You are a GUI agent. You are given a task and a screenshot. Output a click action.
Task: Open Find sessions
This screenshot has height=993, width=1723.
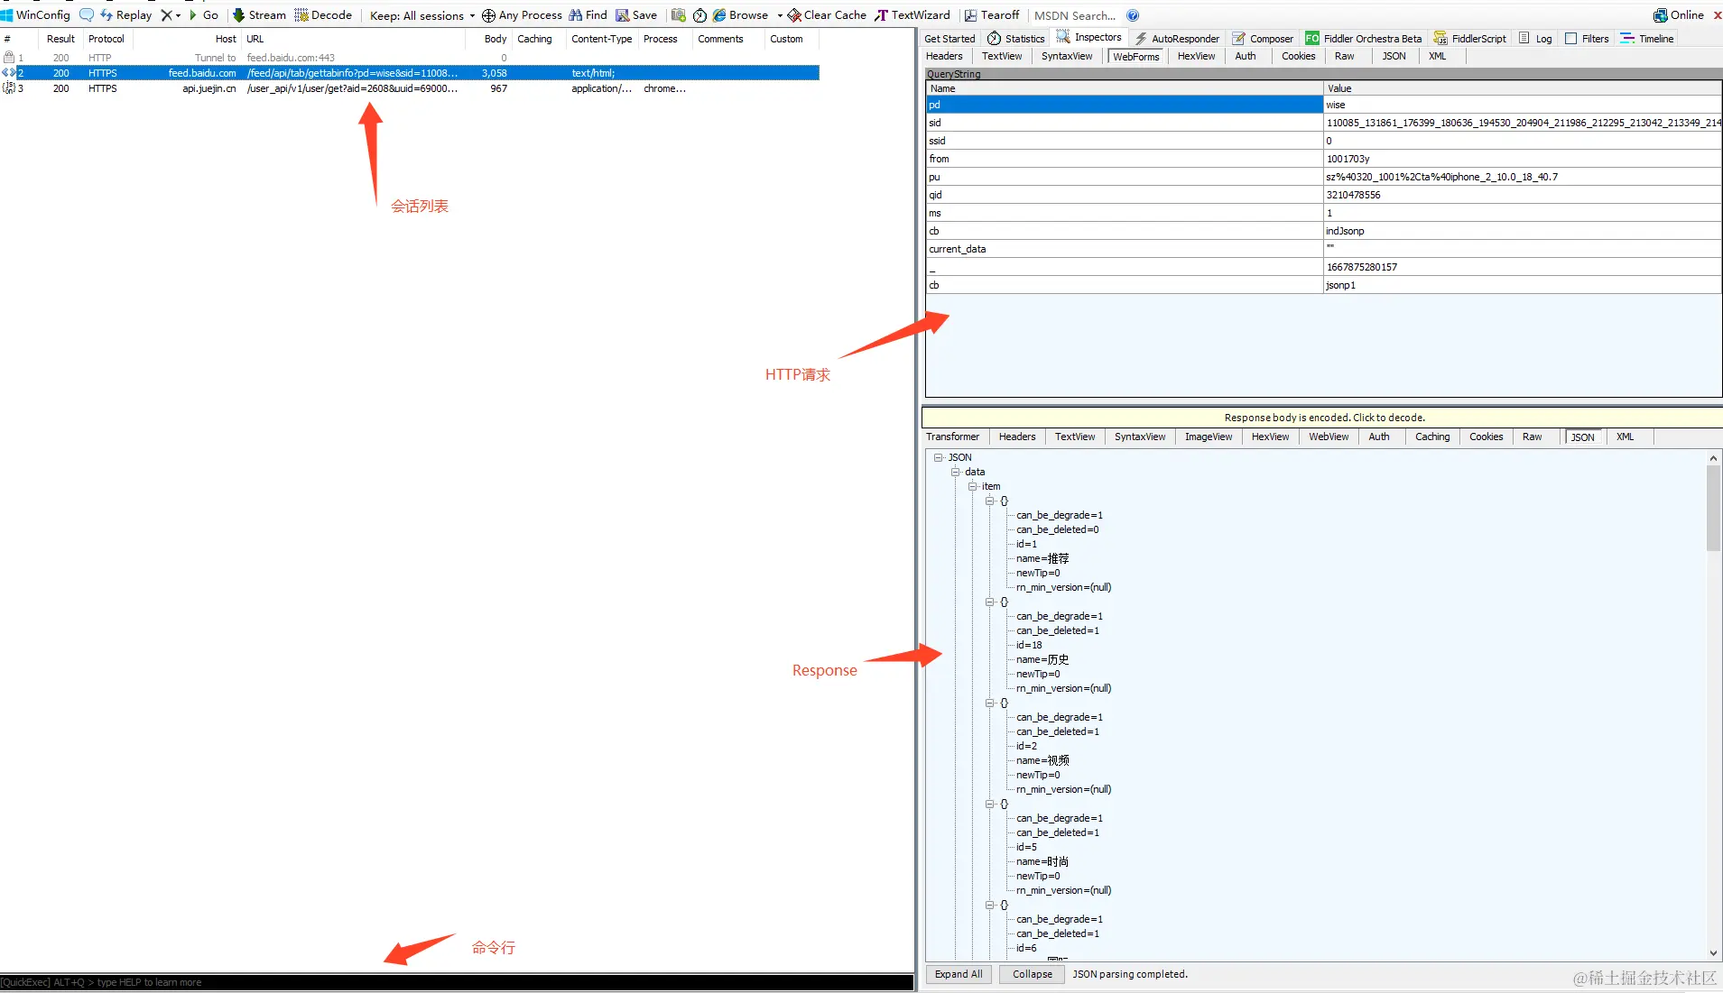[588, 14]
